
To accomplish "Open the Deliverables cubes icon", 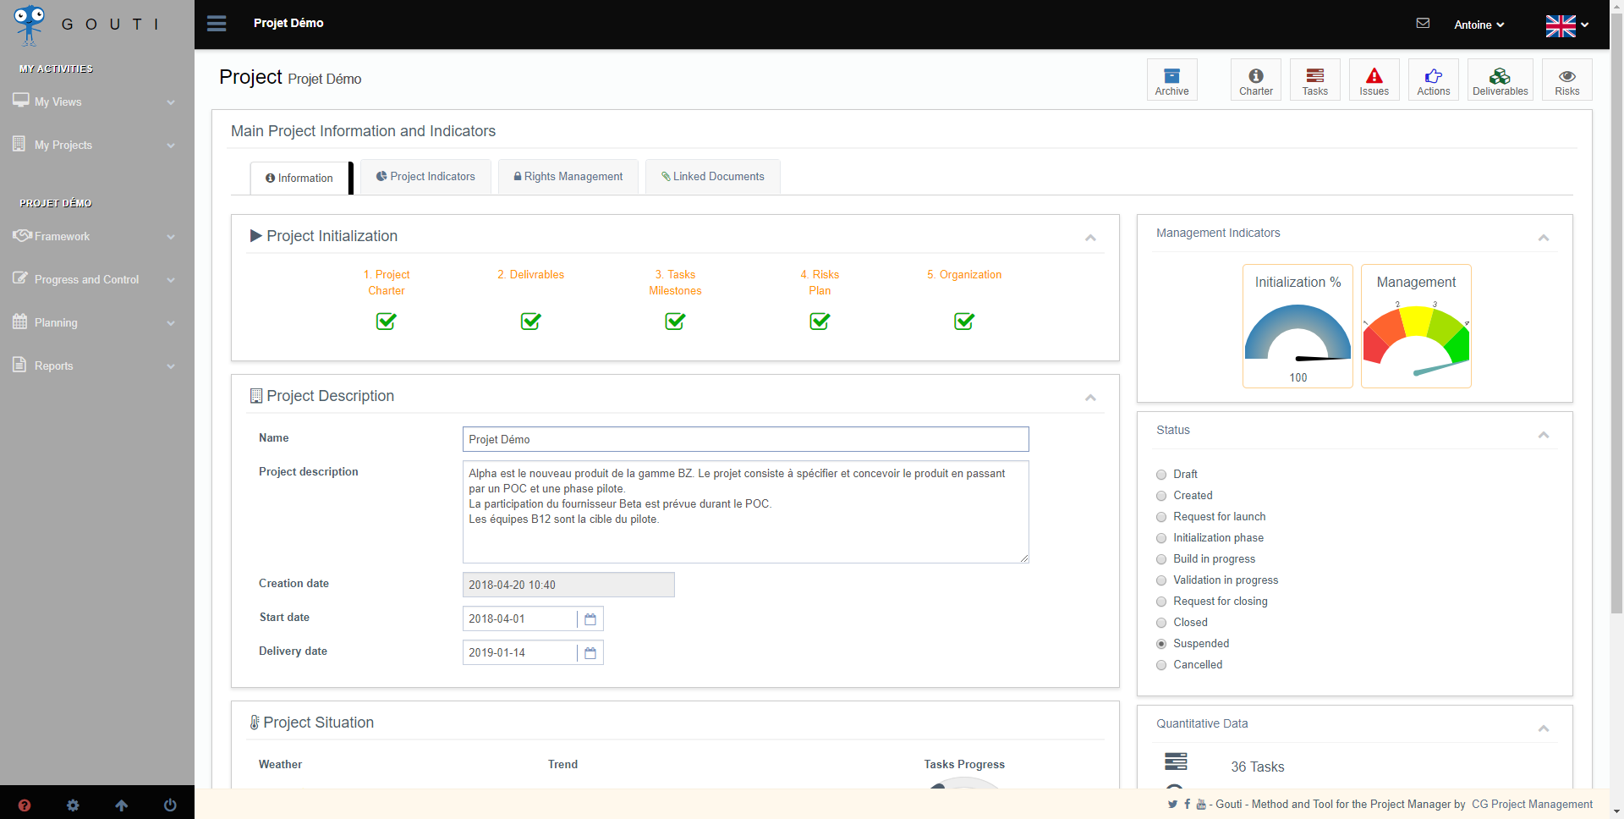I will tap(1500, 80).
